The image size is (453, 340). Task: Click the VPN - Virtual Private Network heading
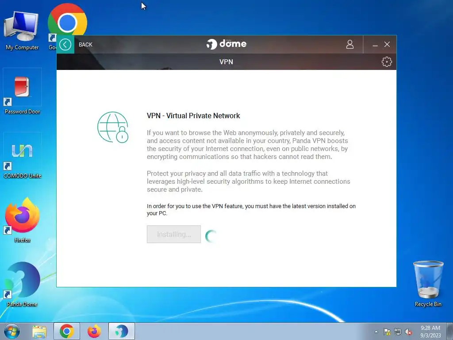tap(193, 116)
